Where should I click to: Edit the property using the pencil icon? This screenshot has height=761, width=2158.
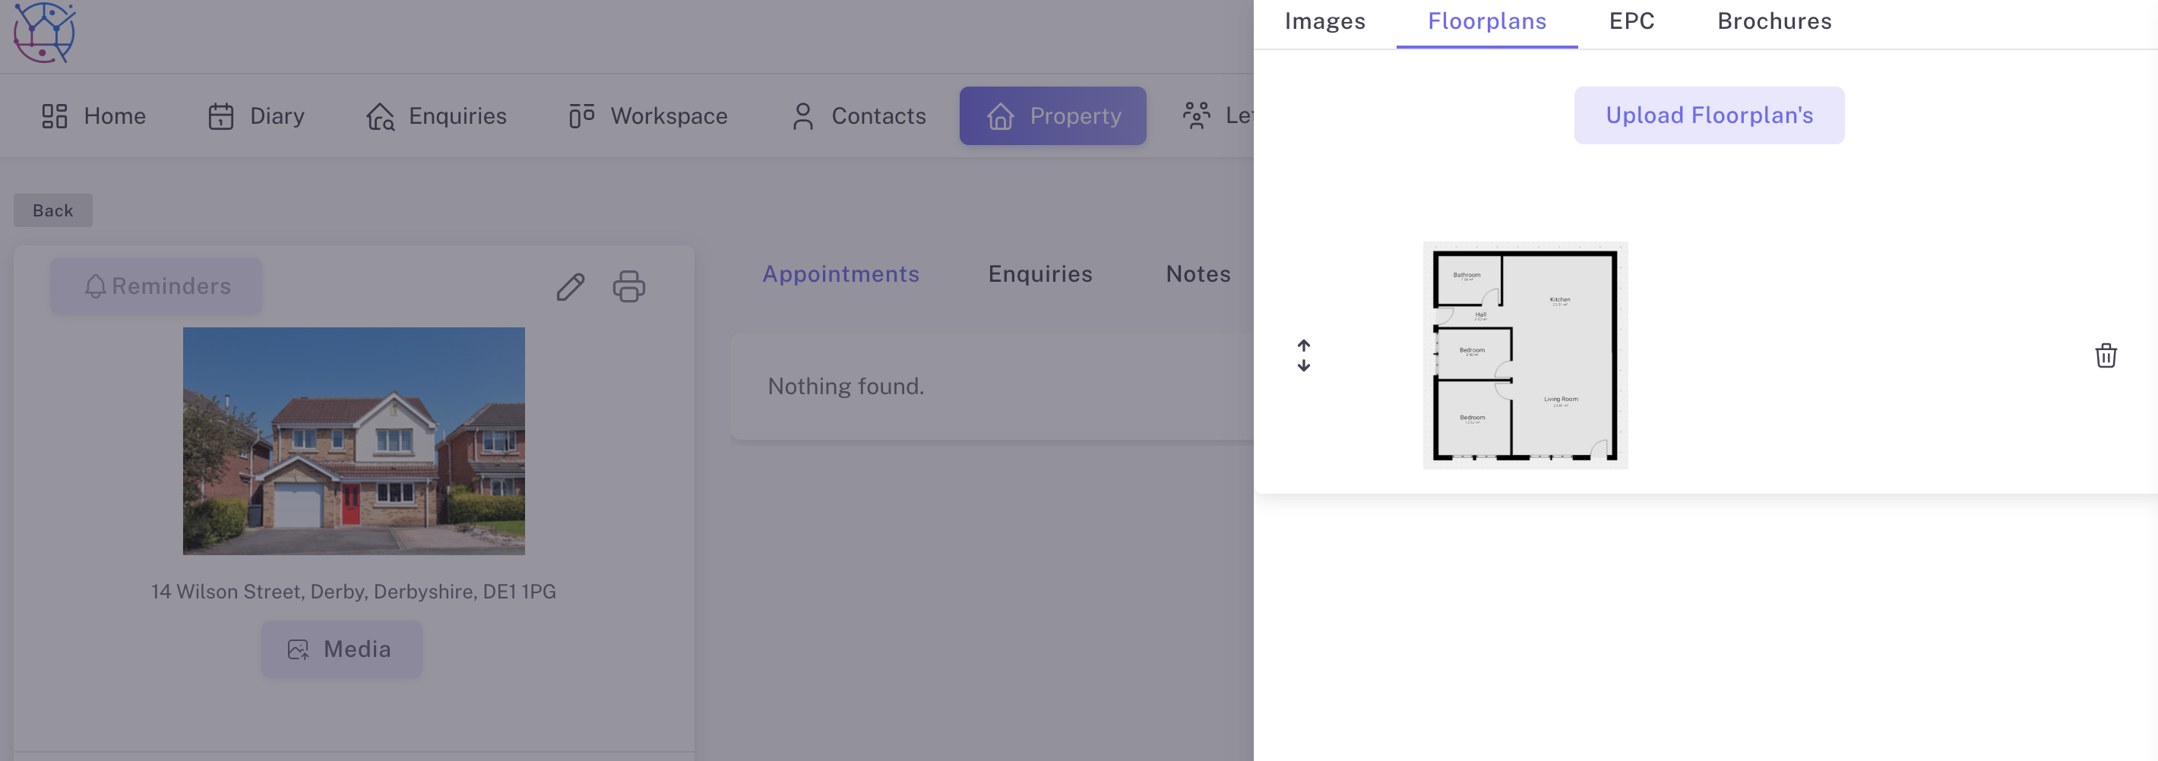(571, 287)
